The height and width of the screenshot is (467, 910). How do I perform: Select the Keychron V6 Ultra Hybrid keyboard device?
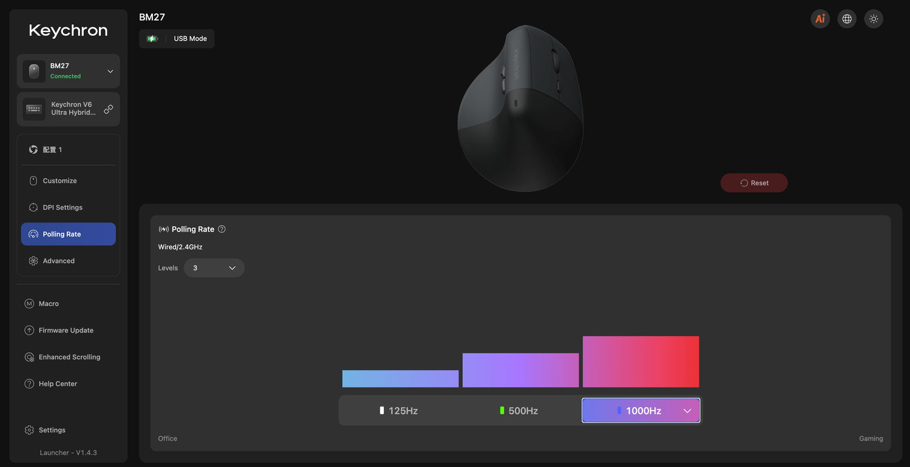[x=68, y=109]
